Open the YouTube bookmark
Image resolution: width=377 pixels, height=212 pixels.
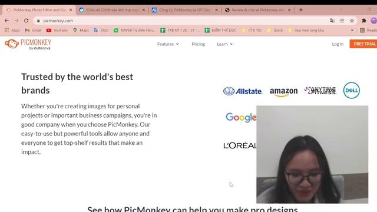click(x=57, y=30)
